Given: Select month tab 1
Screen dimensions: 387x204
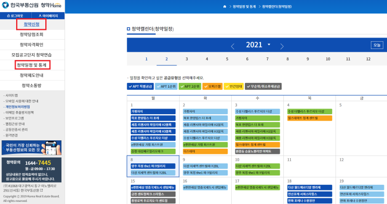Looking at the screenshot, I should point(146,59).
